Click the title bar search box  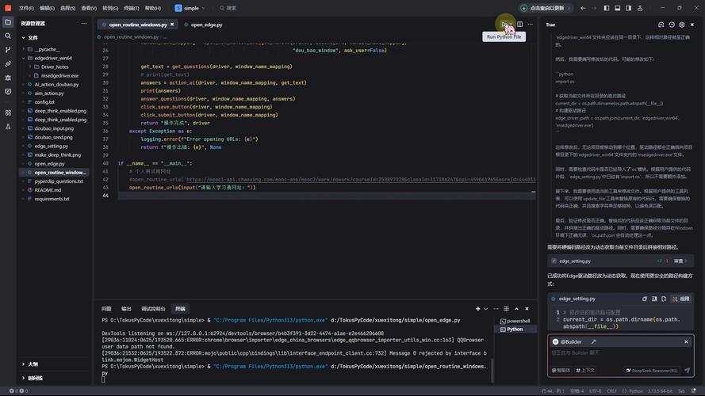coord(228,8)
